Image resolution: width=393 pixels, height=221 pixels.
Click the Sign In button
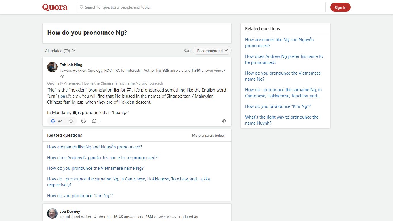(x=340, y=7)
